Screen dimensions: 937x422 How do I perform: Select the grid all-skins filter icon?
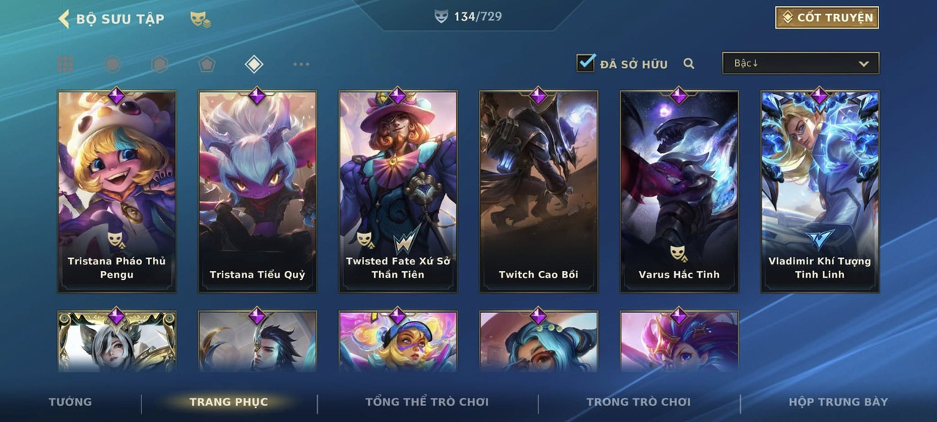[65, 64]
